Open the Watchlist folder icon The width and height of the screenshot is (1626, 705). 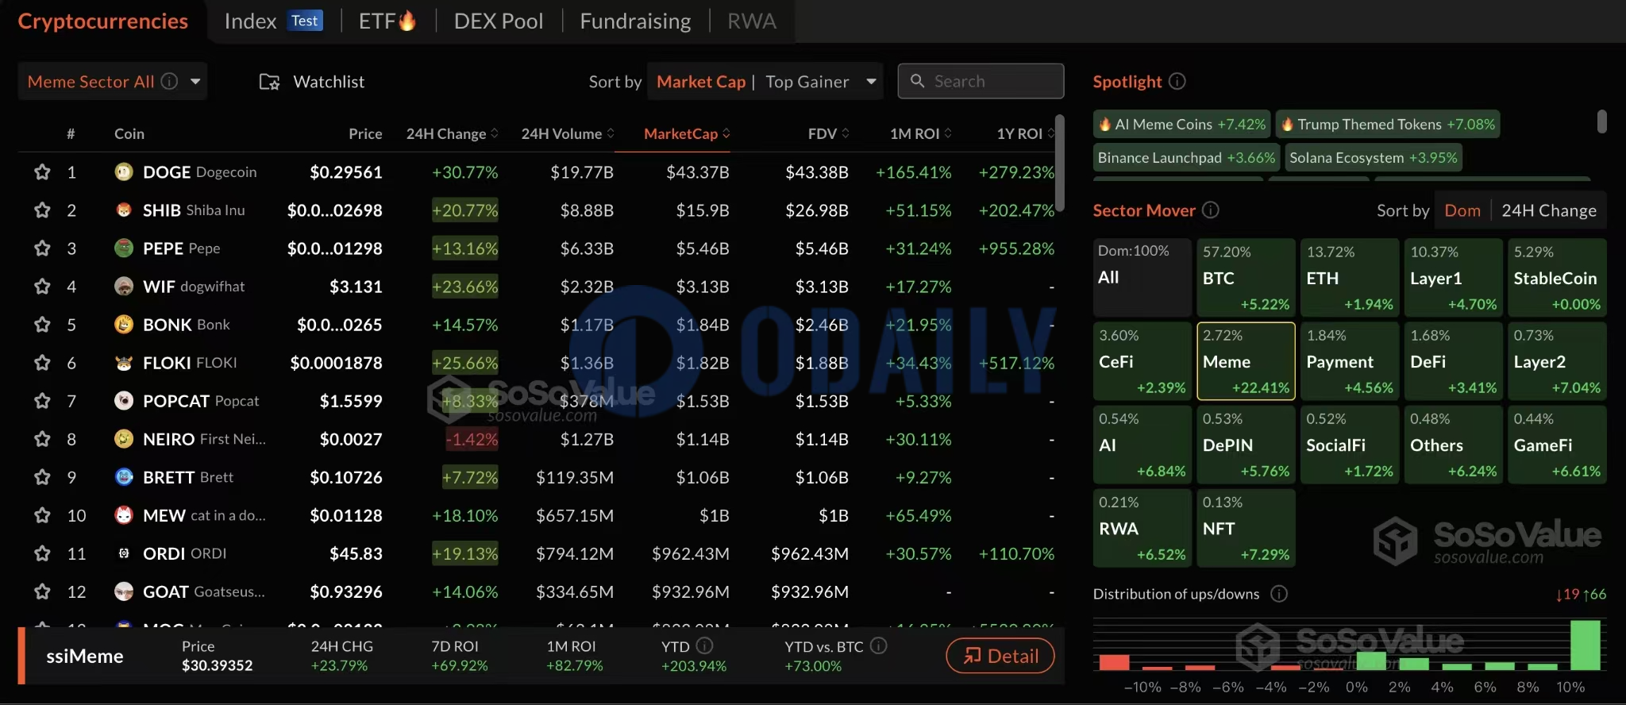point(270,82)
